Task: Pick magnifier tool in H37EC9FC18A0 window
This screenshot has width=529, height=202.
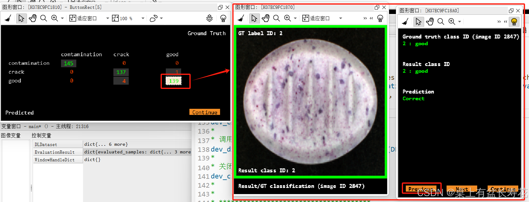Action: coord(441,22)
